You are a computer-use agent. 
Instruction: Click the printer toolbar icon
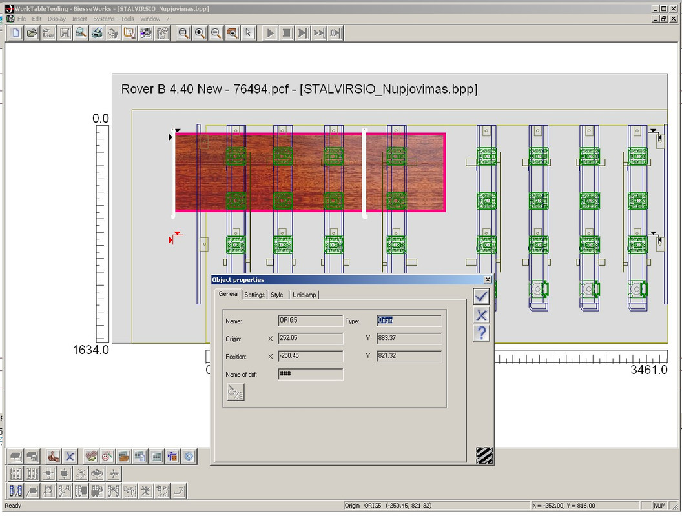click(x=97, y=33)
